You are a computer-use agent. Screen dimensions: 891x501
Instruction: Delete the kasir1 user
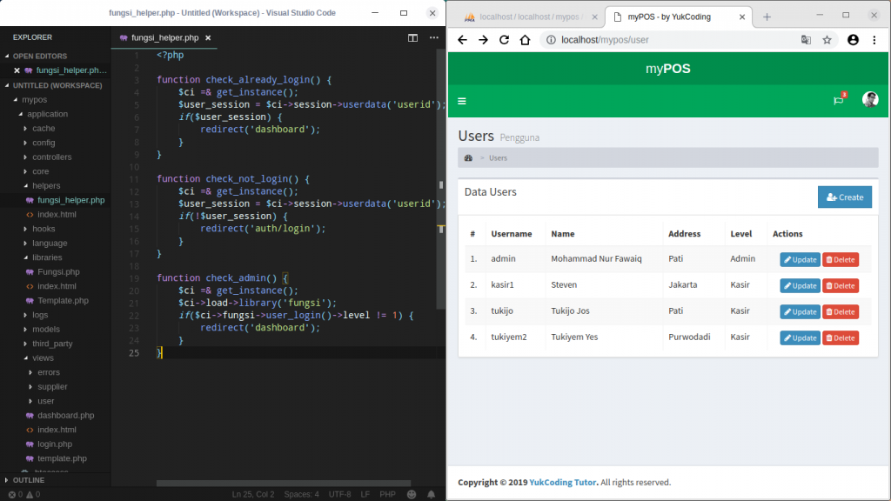pyautogui.click(x=841, y=285)
